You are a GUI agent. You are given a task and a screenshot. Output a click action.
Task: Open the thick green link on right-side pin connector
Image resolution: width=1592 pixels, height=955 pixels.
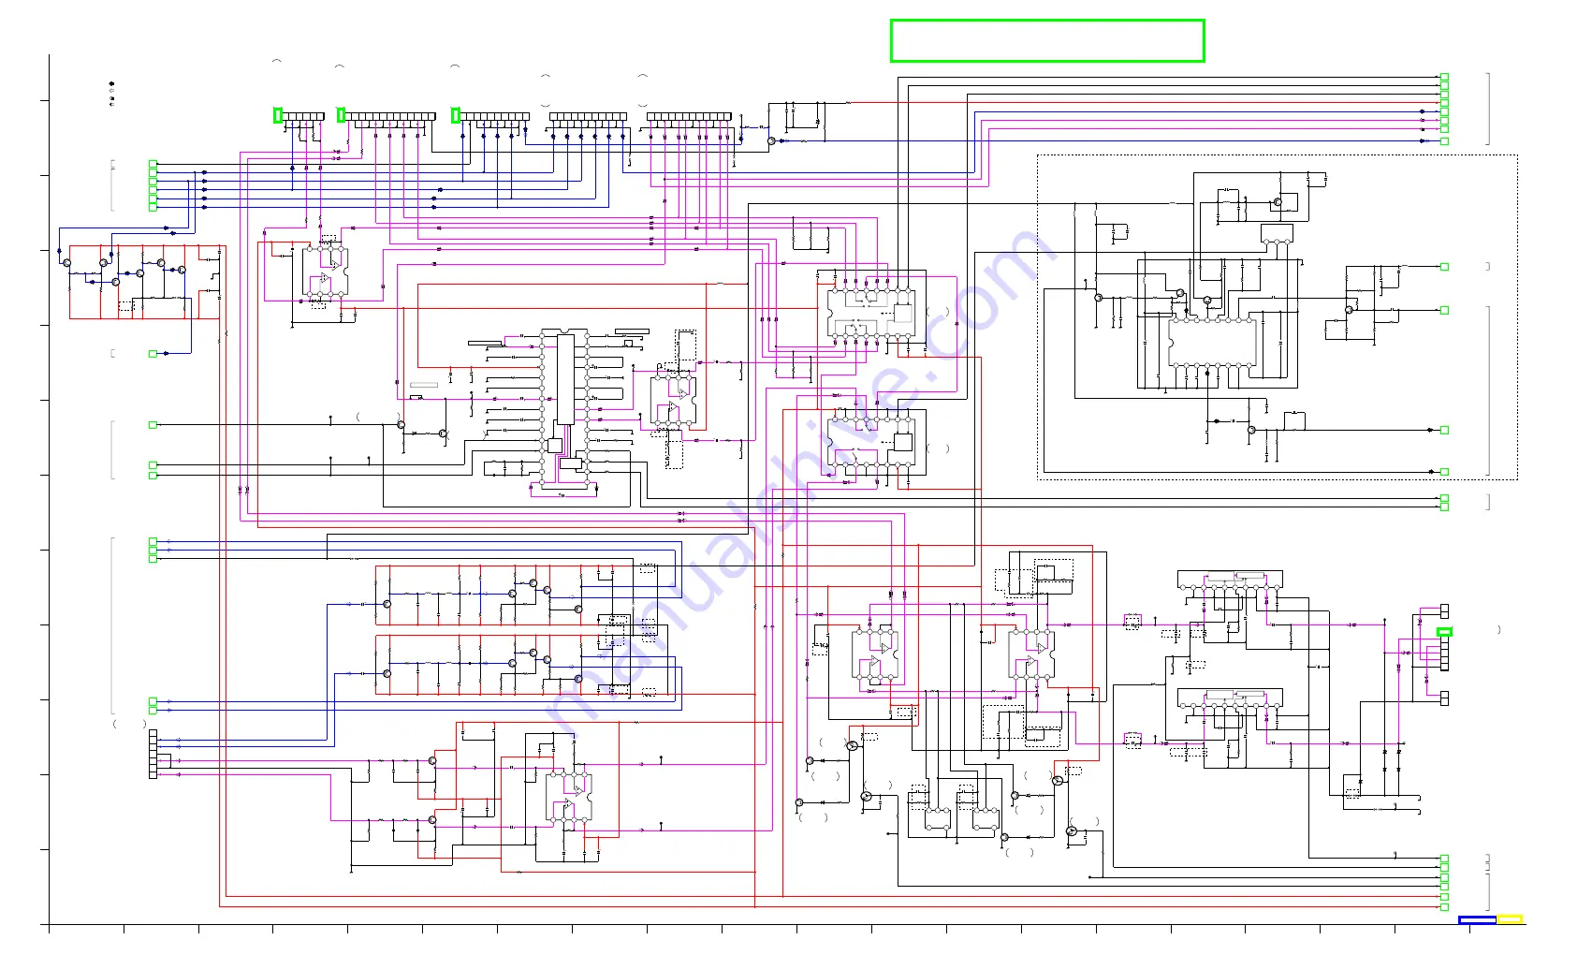(1444, 632)
